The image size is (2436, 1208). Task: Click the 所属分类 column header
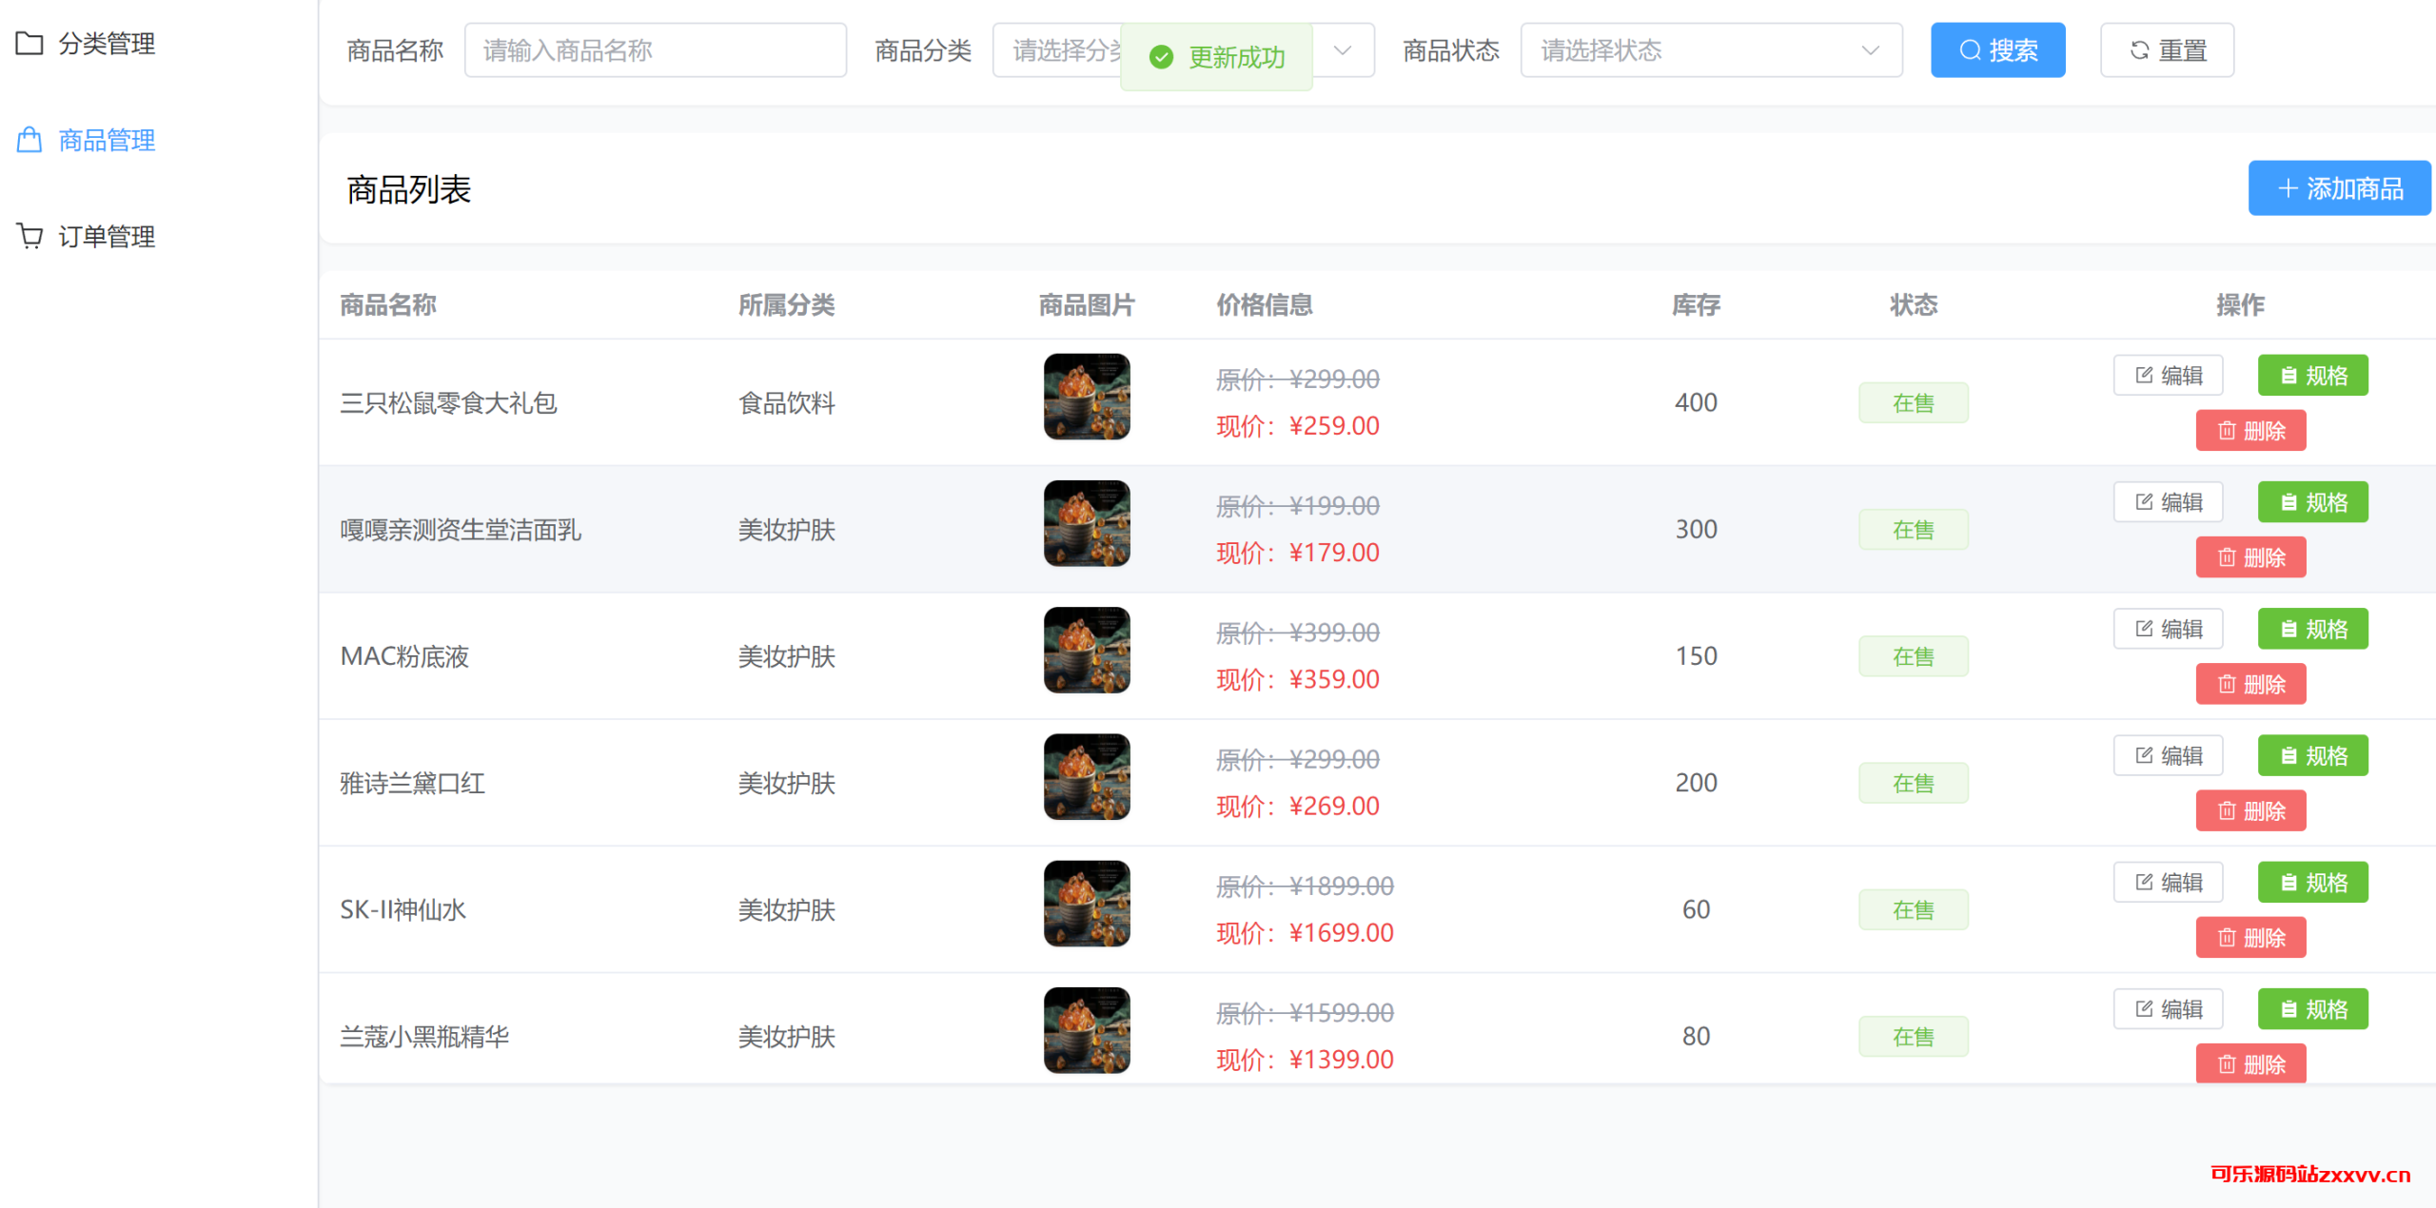click(x=786, y=305)
